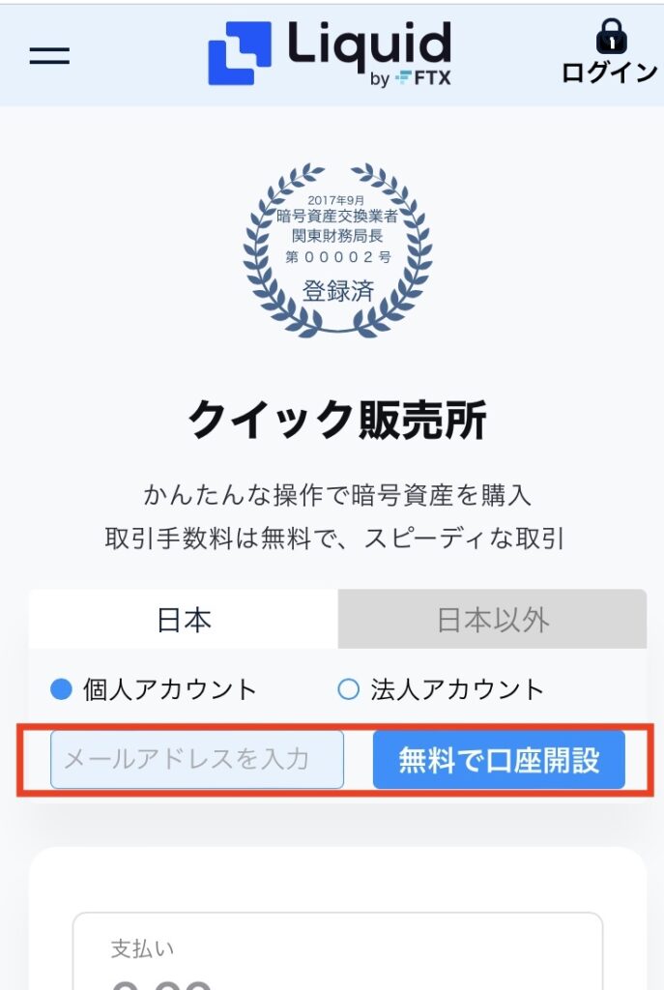Viewport: 664px width, 990px height.
Task: Click the 登録済 text inside badge
Action: tap(338, 291)
